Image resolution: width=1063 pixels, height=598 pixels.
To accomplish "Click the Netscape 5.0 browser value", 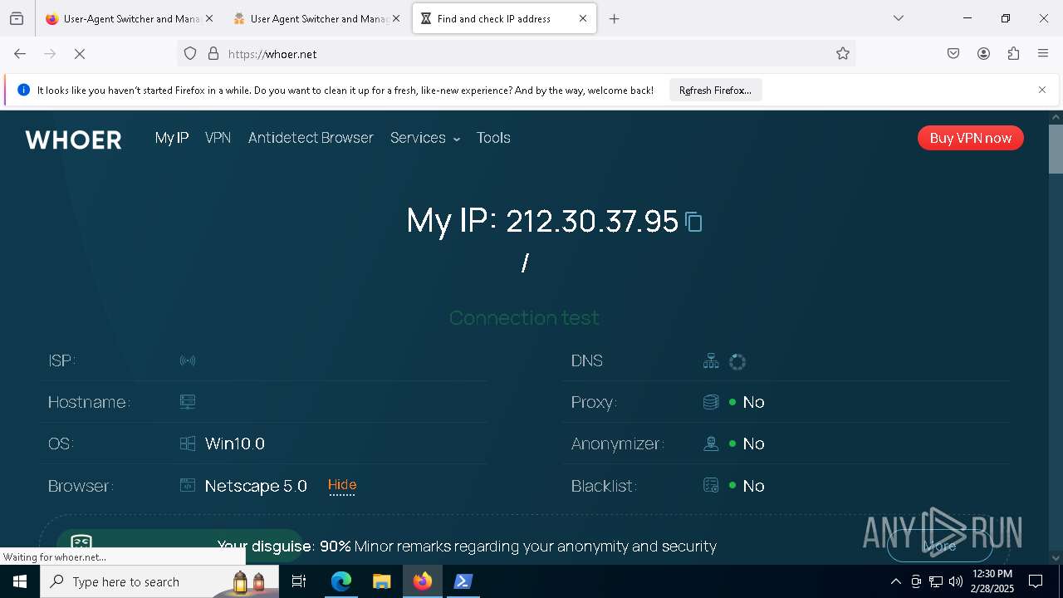I will (256, 486).
